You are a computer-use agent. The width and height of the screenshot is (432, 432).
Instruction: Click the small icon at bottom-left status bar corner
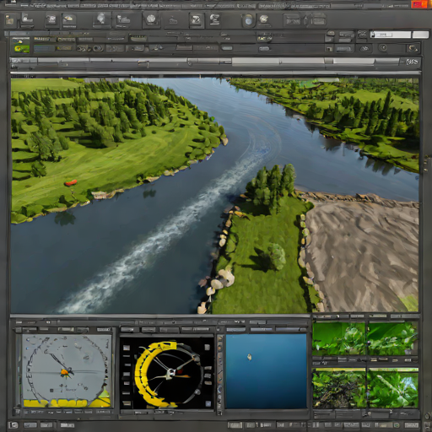pyautogui.click(x=13, y=425)
